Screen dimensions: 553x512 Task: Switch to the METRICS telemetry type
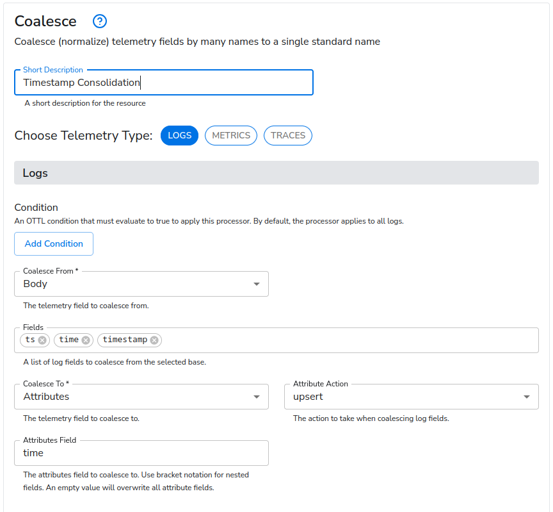pyautogui.click(x=230, y=135)
